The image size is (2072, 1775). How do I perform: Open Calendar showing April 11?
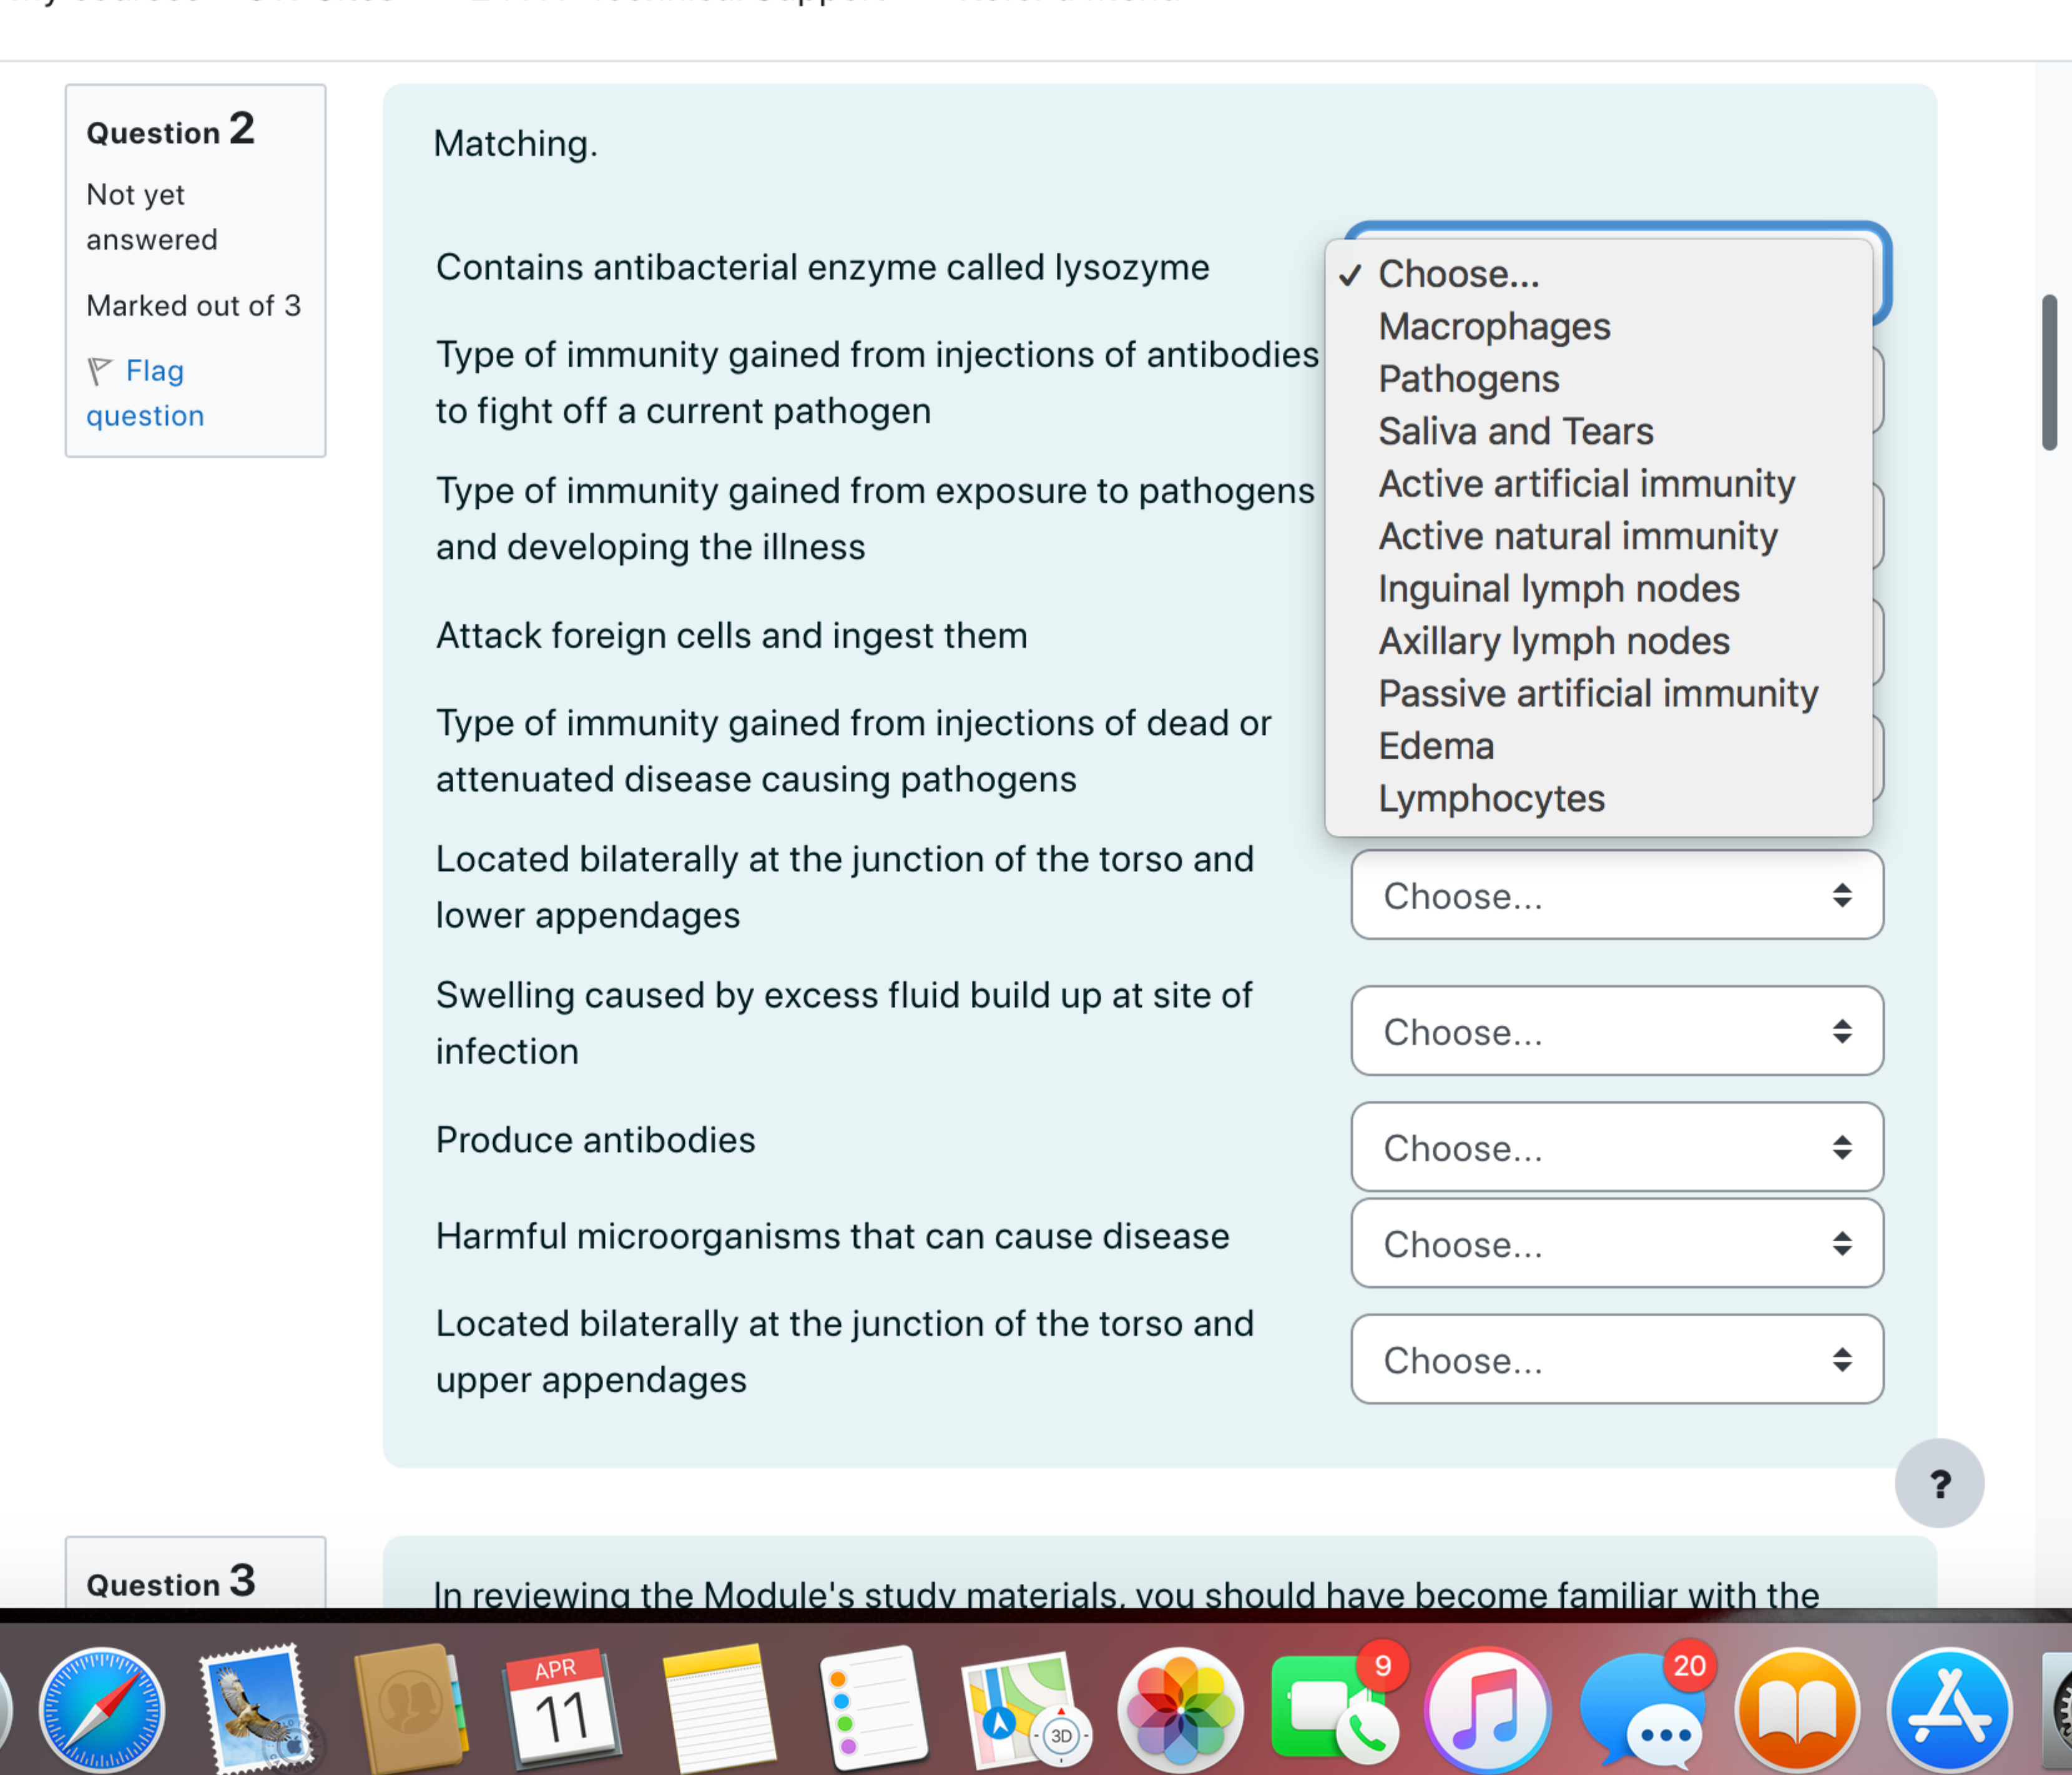pyautogui.click(x=562, y=1709)
